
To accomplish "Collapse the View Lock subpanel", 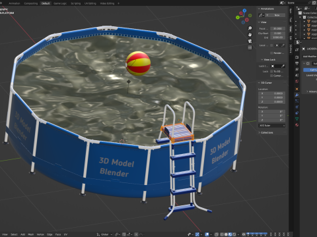I will coord(262,60).
